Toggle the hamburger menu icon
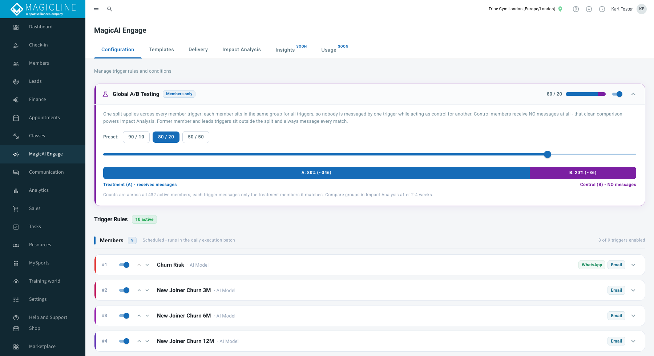The width and height of the screenshot is (654, 356). coord(96,9)
